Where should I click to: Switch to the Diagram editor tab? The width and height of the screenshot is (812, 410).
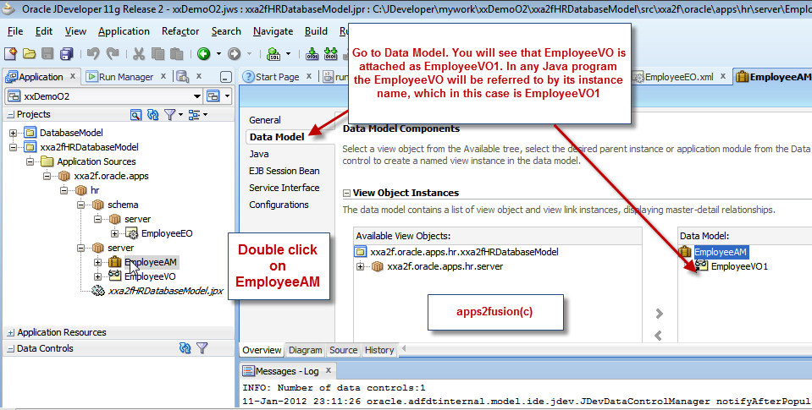305,350
